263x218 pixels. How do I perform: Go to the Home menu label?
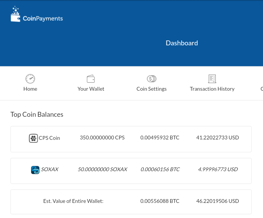[x=30, y=89]
